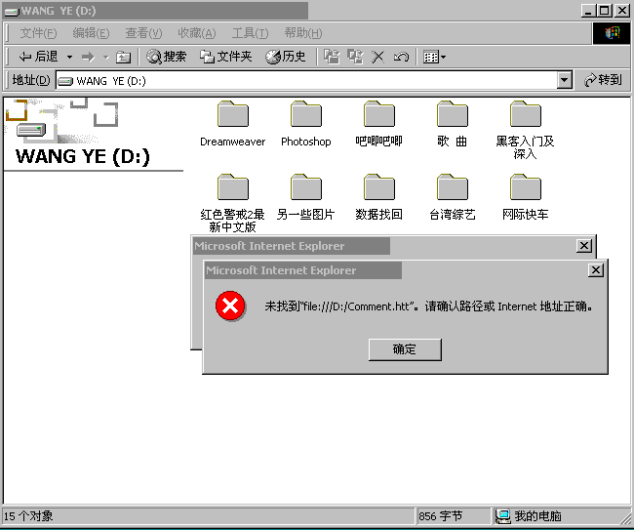Toggle the Folders (文件夹) pane
634x530 pixels.
pos(225,57)
